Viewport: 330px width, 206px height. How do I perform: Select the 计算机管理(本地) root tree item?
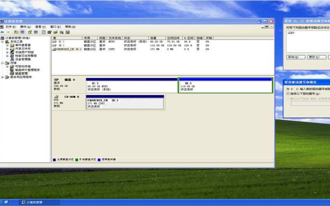pos(18,38)
